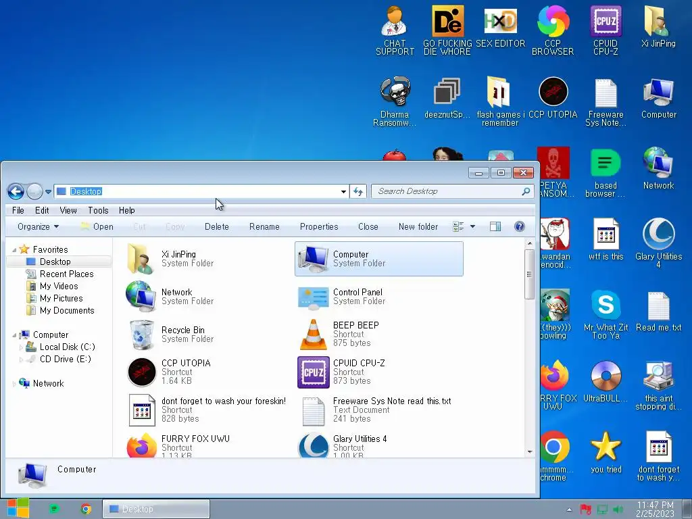Open the Edit menu
Screen dimensions: 692x519
42,211
